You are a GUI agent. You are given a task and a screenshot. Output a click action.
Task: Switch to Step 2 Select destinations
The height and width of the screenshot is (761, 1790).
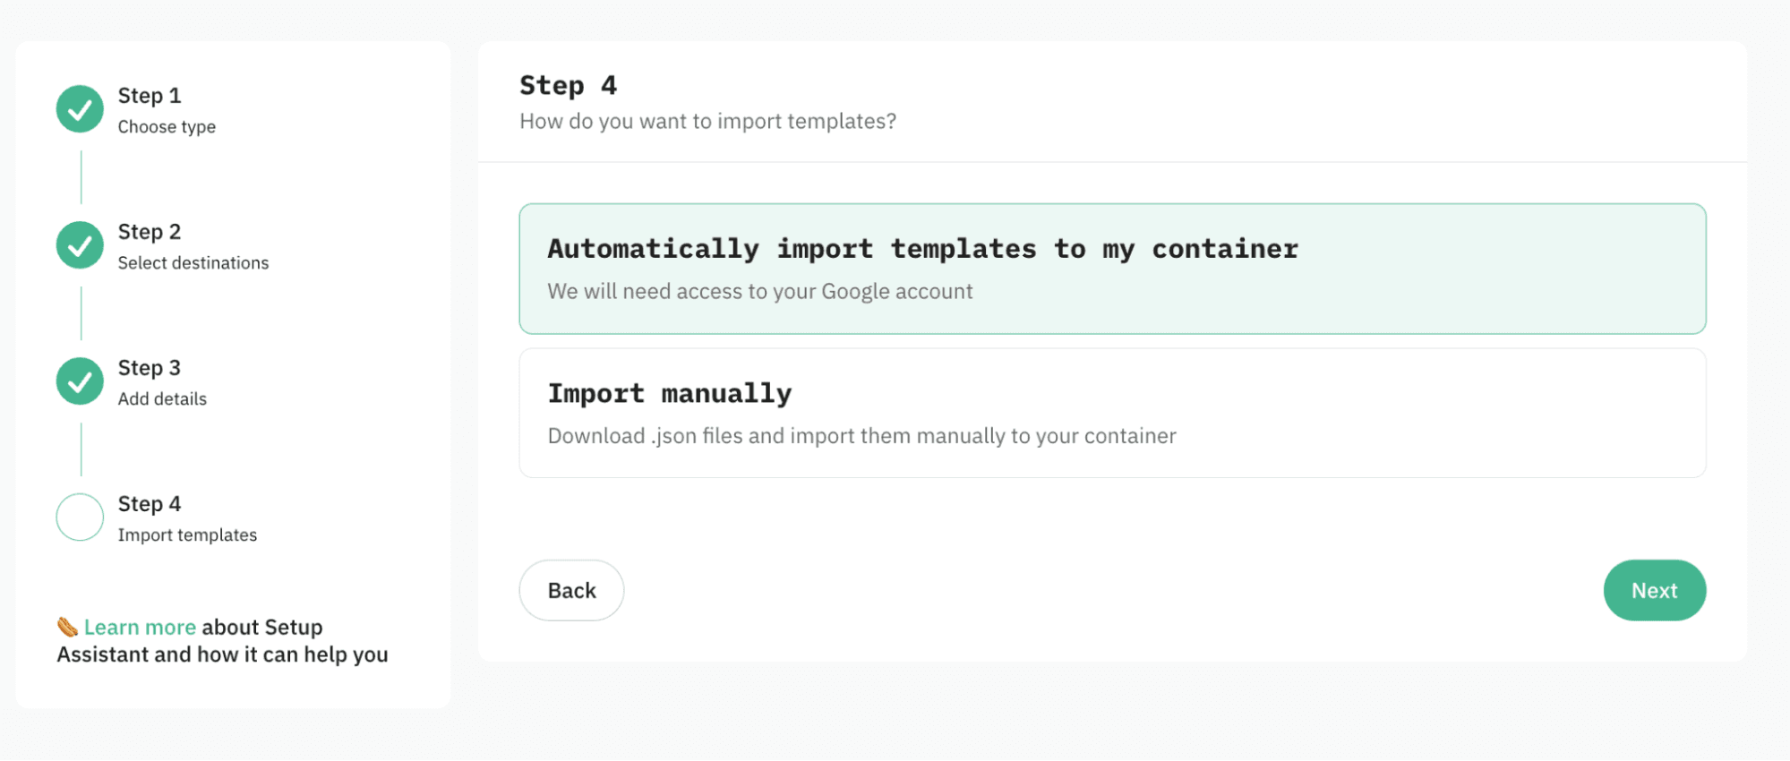pyautogui.click(x=149, y=232)
